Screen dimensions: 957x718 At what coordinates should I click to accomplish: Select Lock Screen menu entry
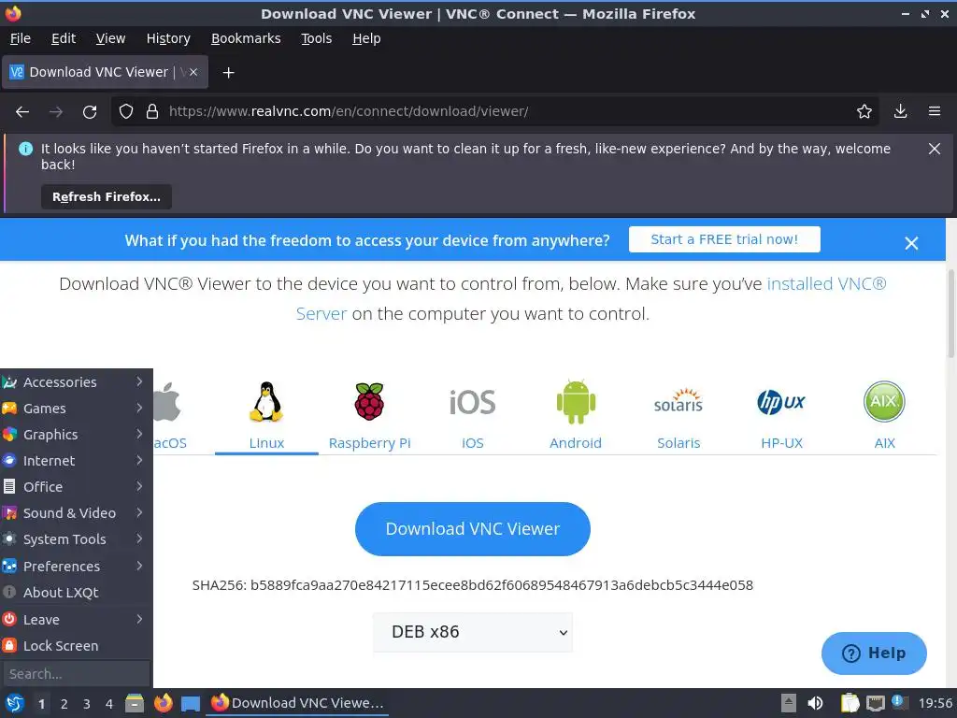(x=77, y=646)
